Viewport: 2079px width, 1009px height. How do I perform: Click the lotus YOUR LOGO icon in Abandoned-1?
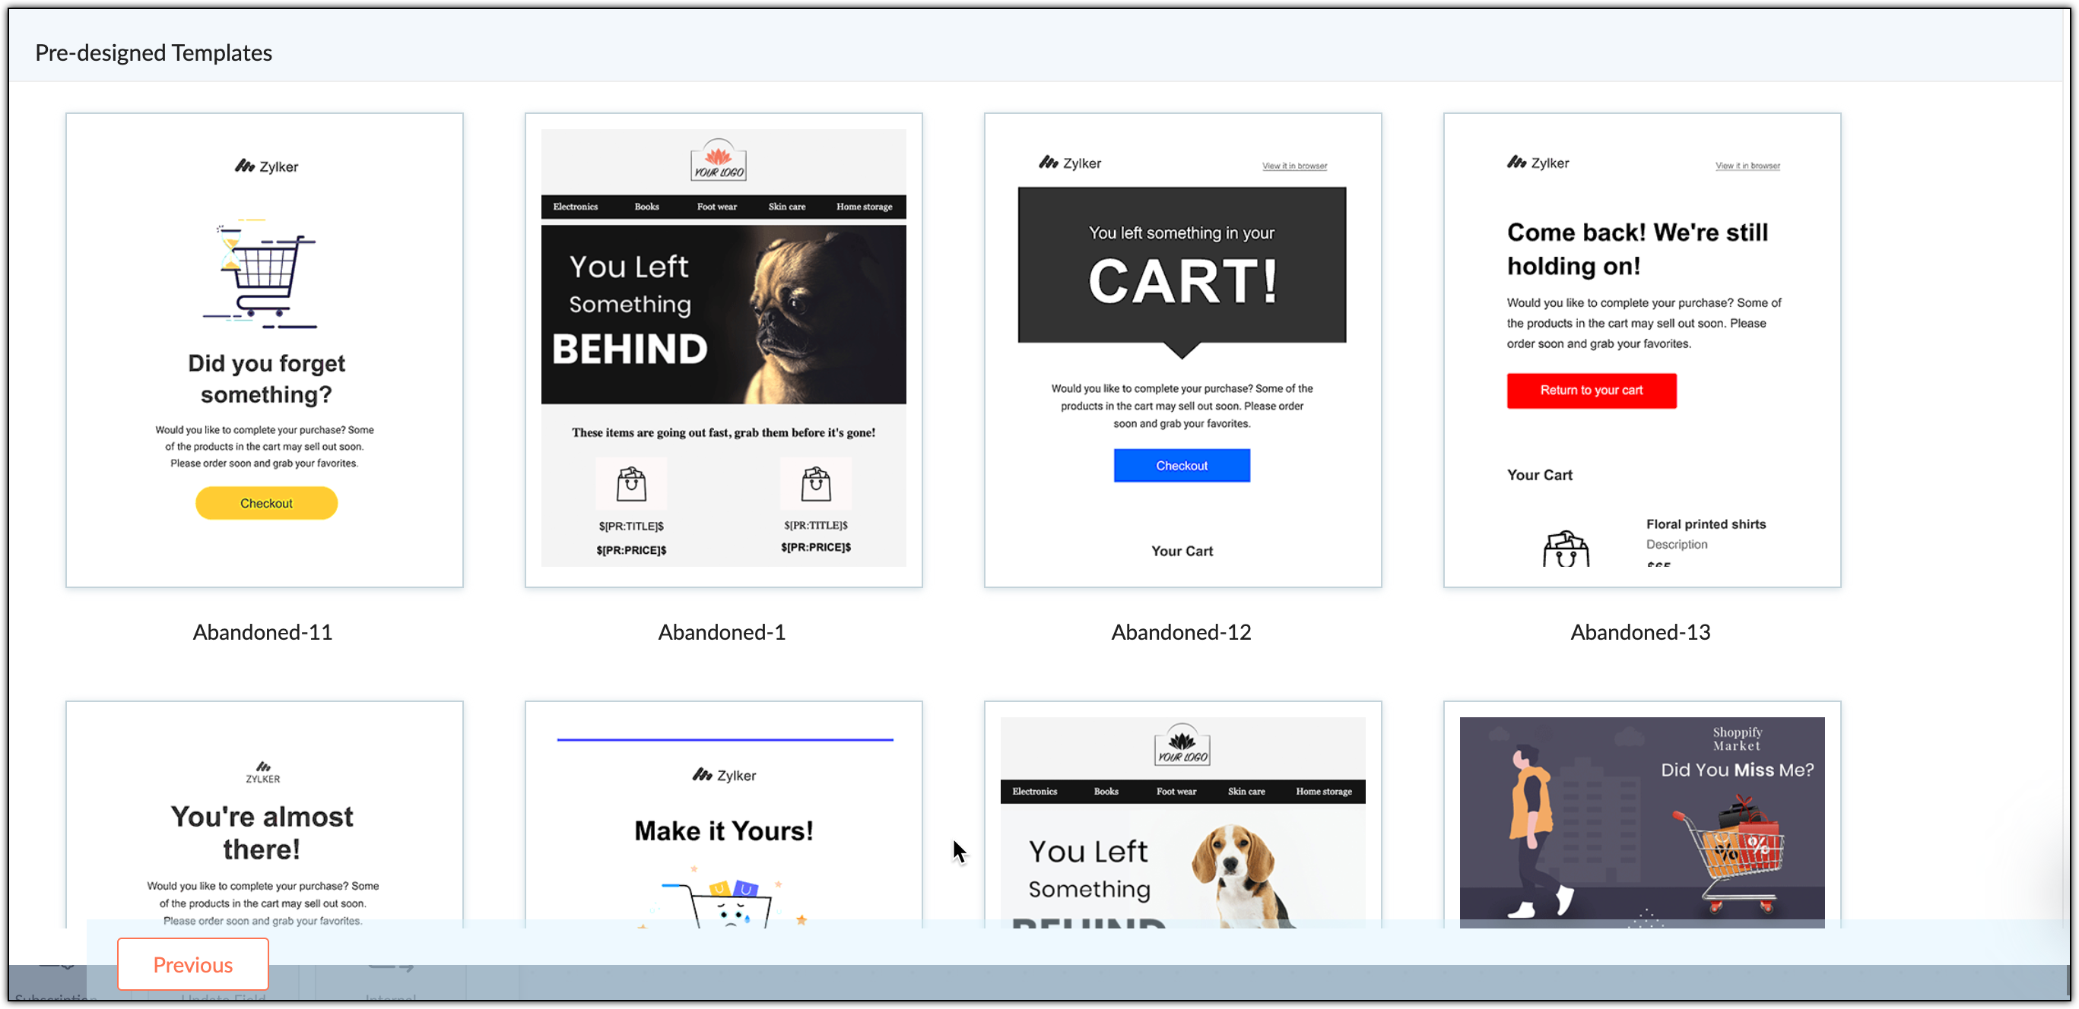pos(719,160)
